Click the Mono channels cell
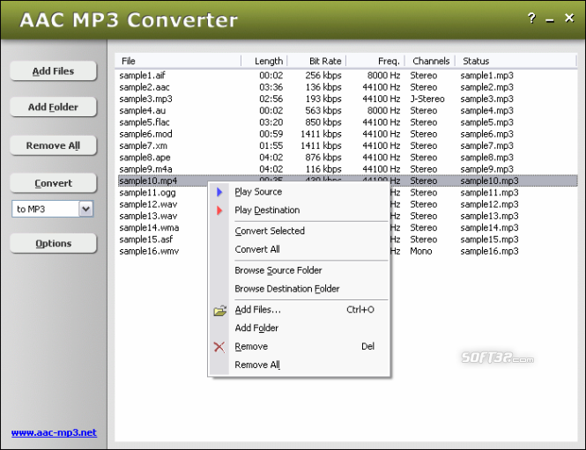Viewport: 586px width, 450px height. click(x=421, y=251)
